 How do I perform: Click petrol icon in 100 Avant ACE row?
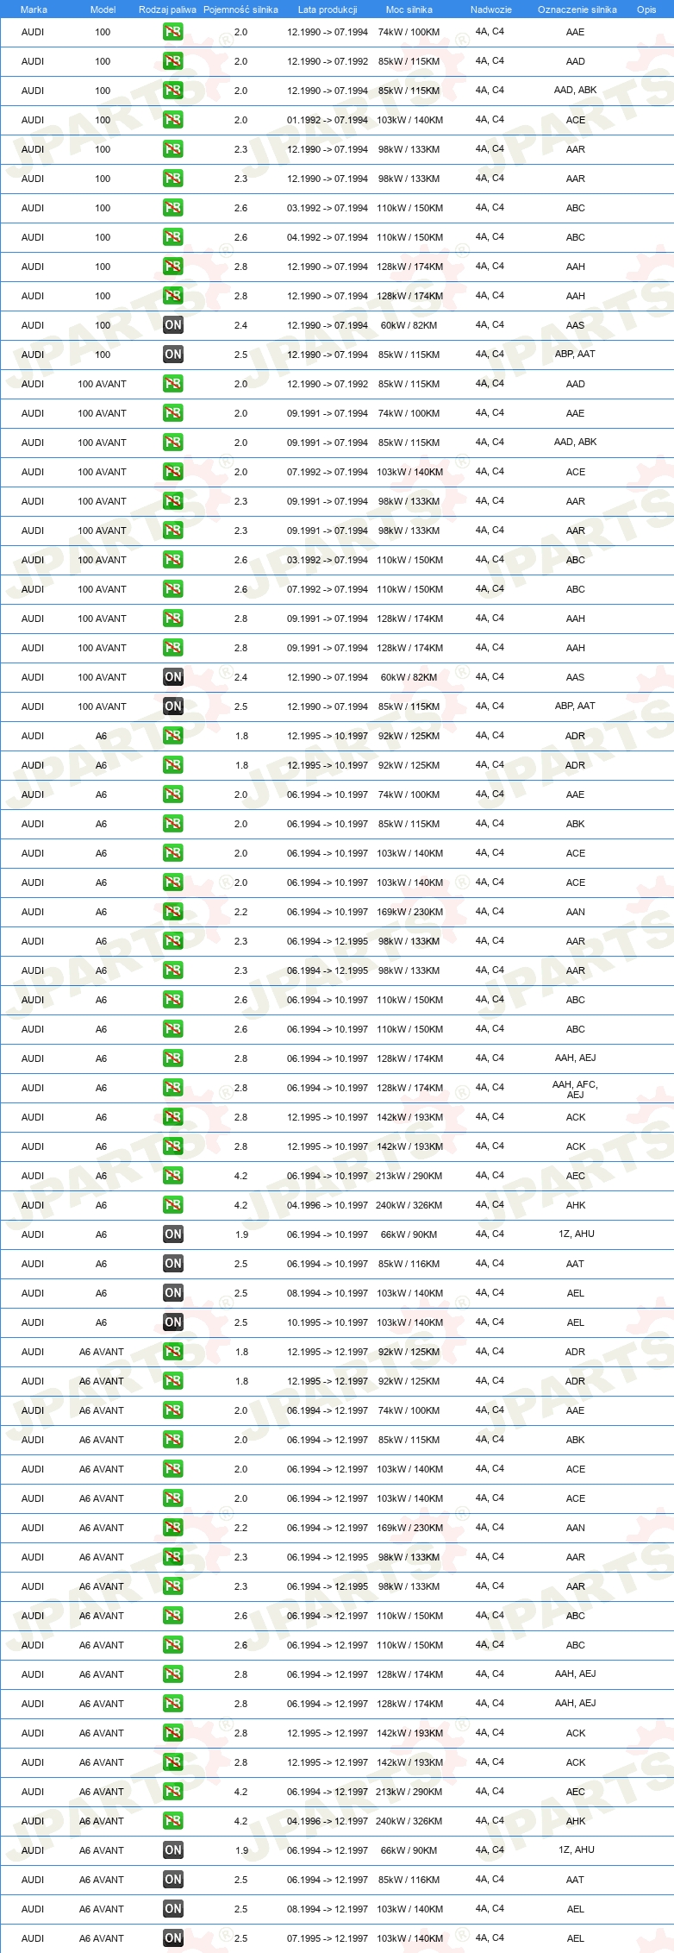(173, 472)
